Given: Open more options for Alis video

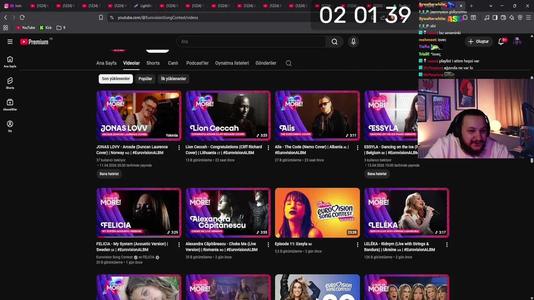Looking at the screenshot, I should click(x=358, y=148).
